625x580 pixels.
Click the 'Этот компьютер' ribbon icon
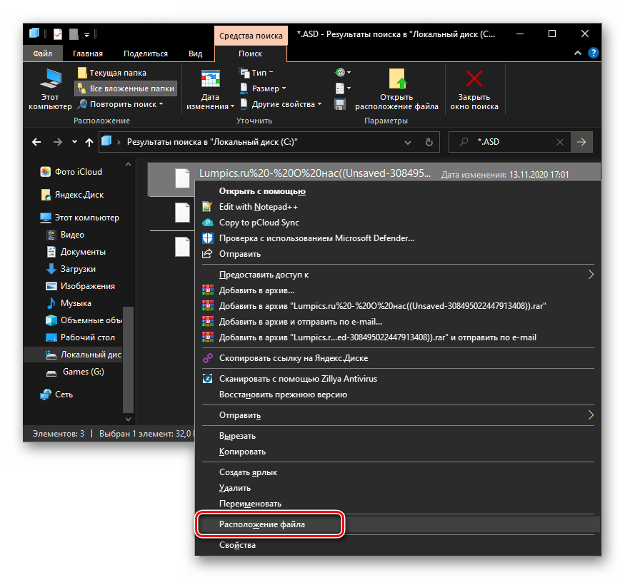(50, 81)
